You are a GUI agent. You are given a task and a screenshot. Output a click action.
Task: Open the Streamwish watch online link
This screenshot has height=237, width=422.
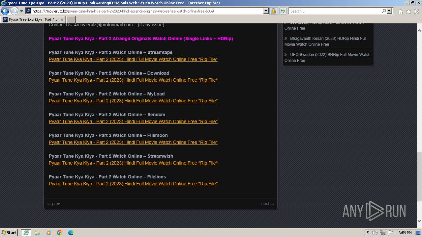pos(133,163)
